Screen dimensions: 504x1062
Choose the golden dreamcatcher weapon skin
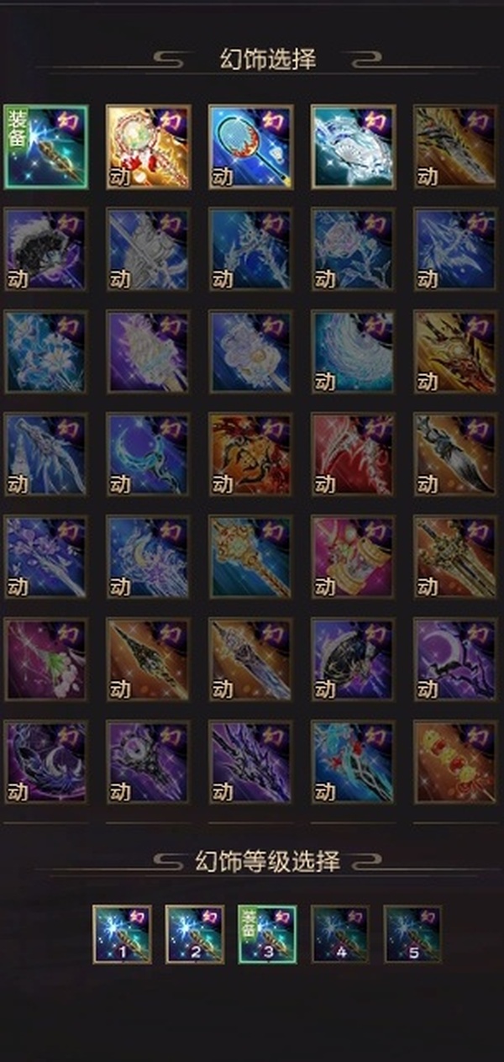coord(149,146)
